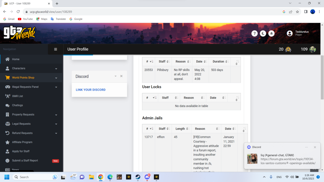Screen dimensions: 324x182
Task: Expand Refund Requests menu
Action: [31, 133]
